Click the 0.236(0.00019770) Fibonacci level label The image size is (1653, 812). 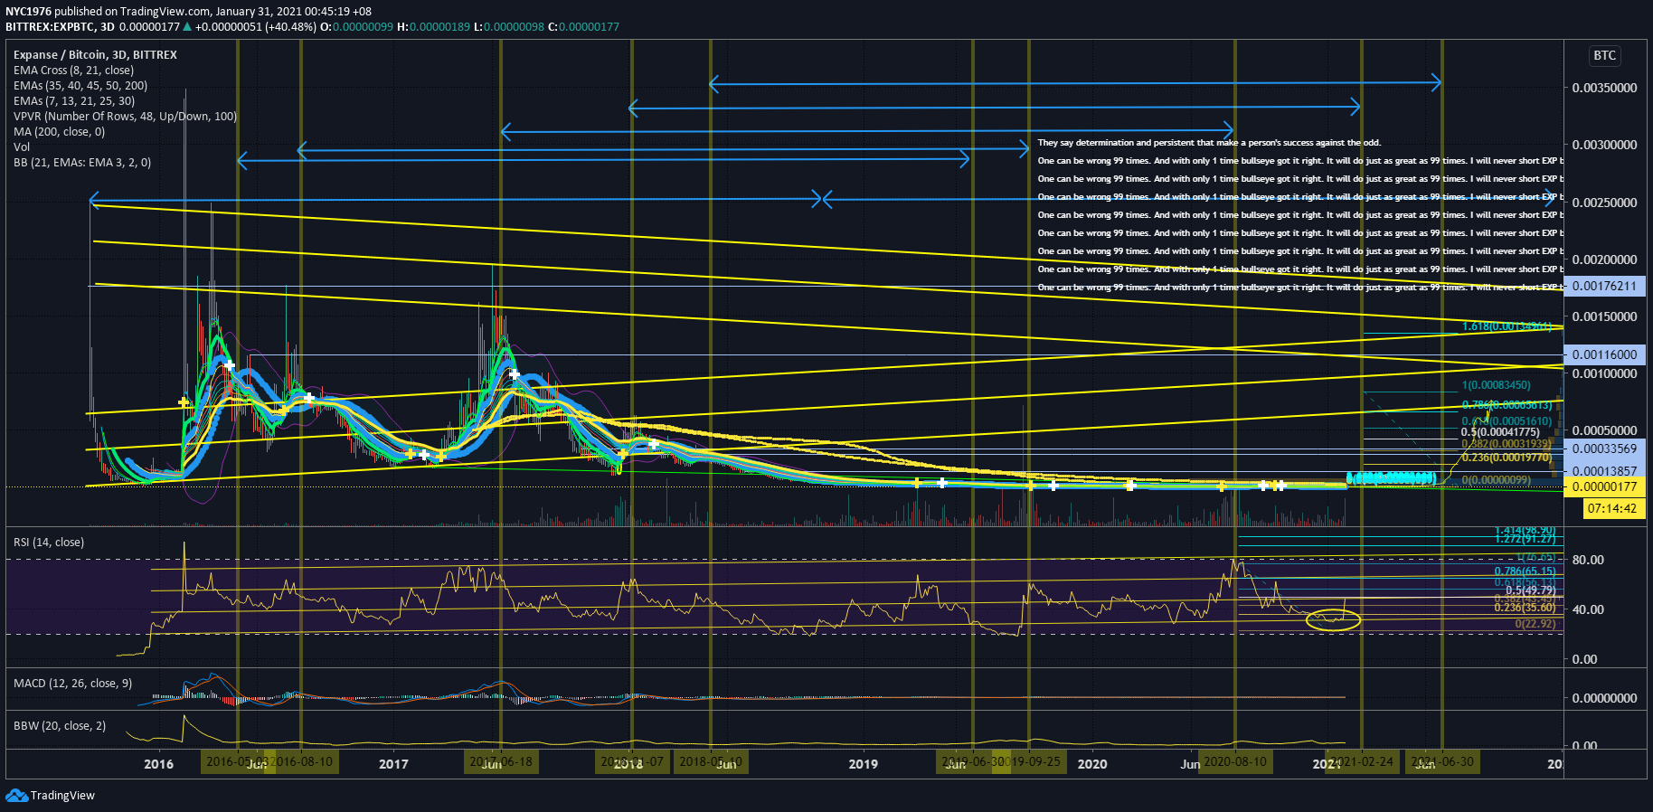[1507, 458]
